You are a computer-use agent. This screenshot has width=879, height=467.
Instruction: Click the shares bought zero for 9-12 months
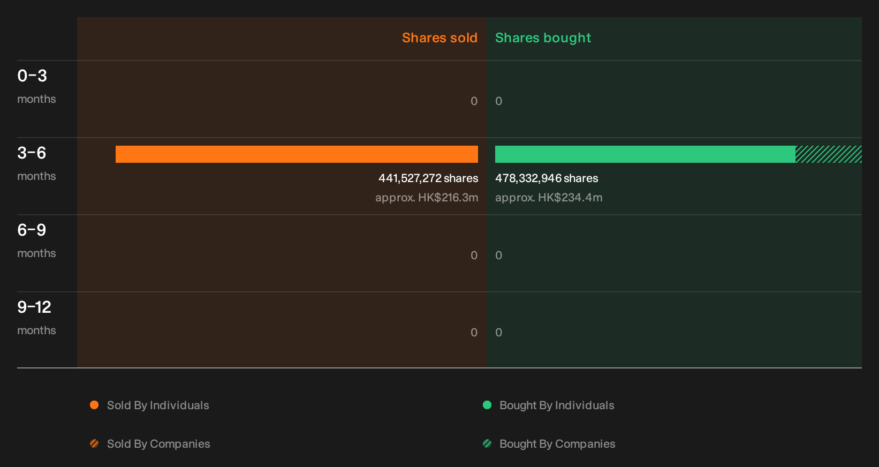pos(498,333)
